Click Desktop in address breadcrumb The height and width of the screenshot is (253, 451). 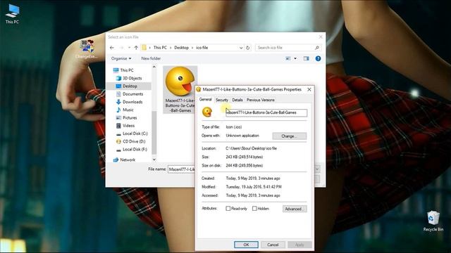[x=182, y=48]
